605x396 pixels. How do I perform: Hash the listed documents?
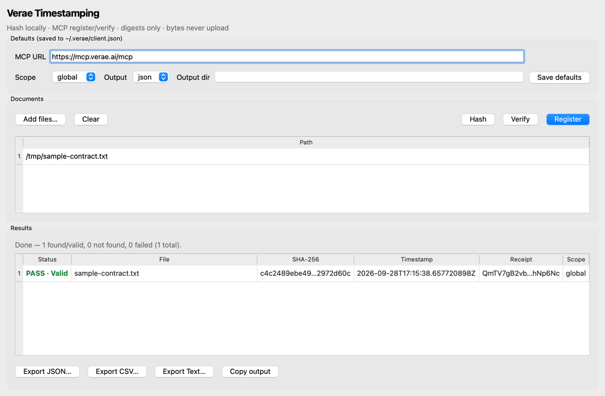click(477, 119)
